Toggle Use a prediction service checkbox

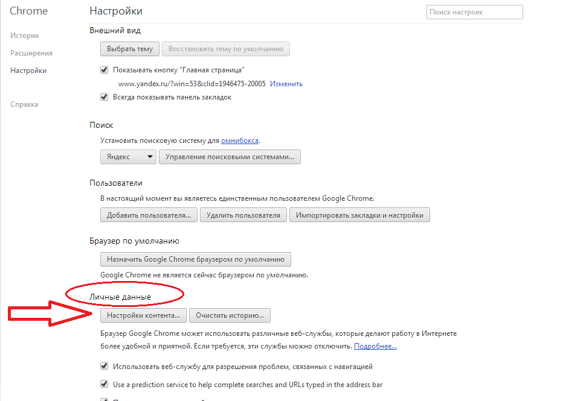(105, 384)
